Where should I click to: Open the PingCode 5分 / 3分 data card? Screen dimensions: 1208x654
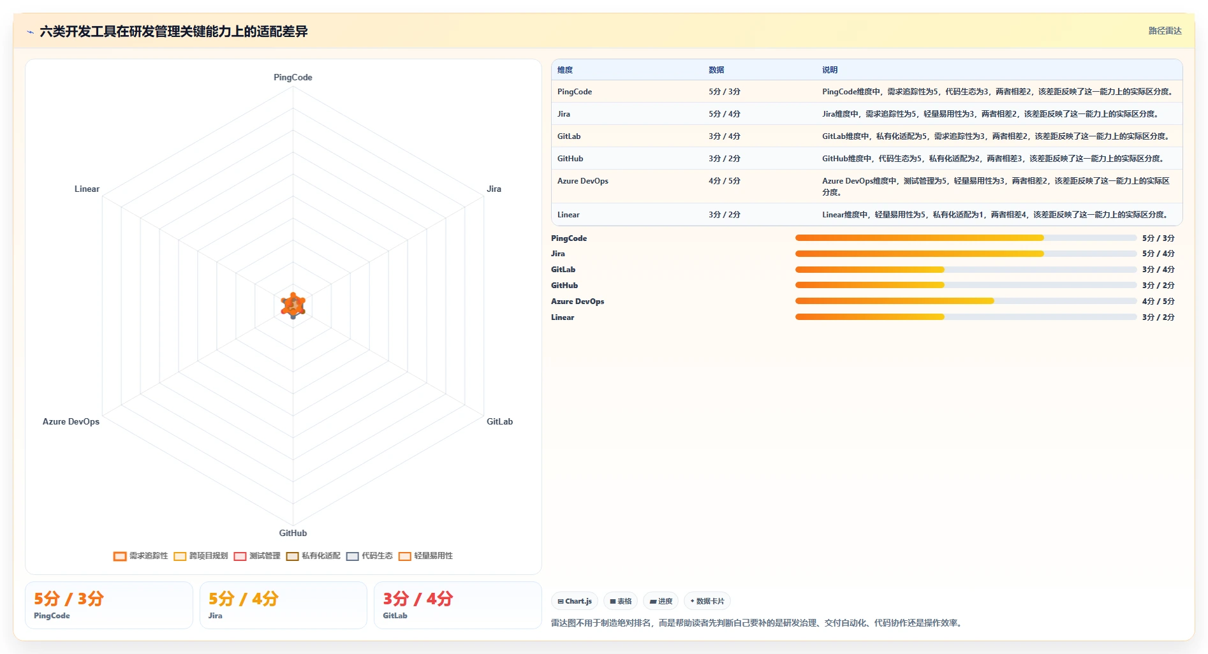109,605
